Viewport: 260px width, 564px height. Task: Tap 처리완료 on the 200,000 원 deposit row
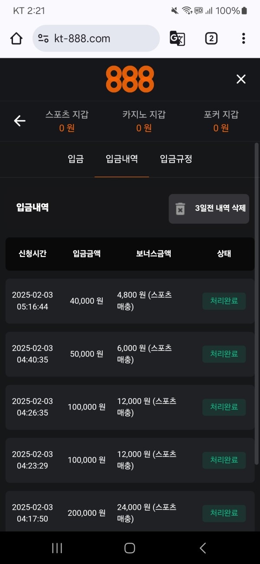(224, 513)
